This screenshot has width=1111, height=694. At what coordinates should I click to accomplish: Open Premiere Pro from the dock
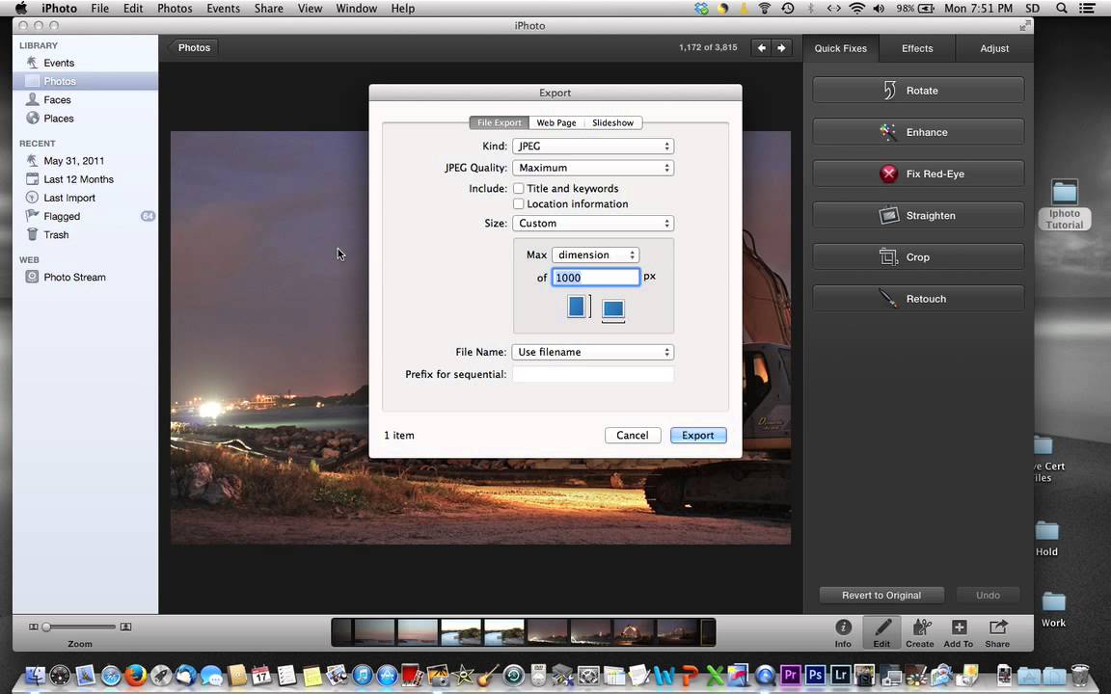(x=789, y=675)
